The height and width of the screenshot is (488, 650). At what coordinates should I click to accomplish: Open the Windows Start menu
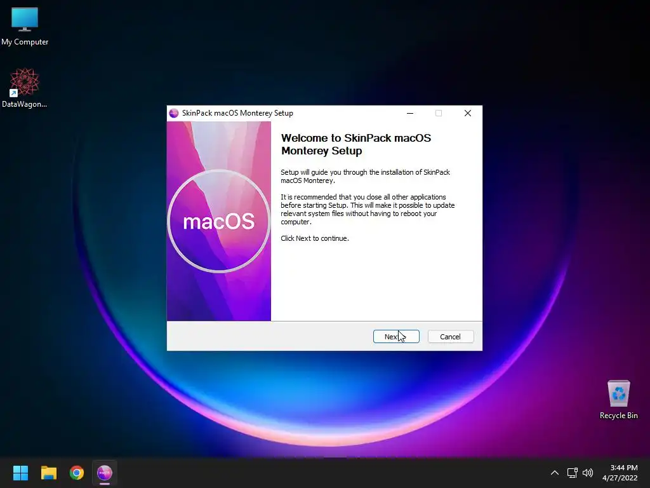coord(20,473)
